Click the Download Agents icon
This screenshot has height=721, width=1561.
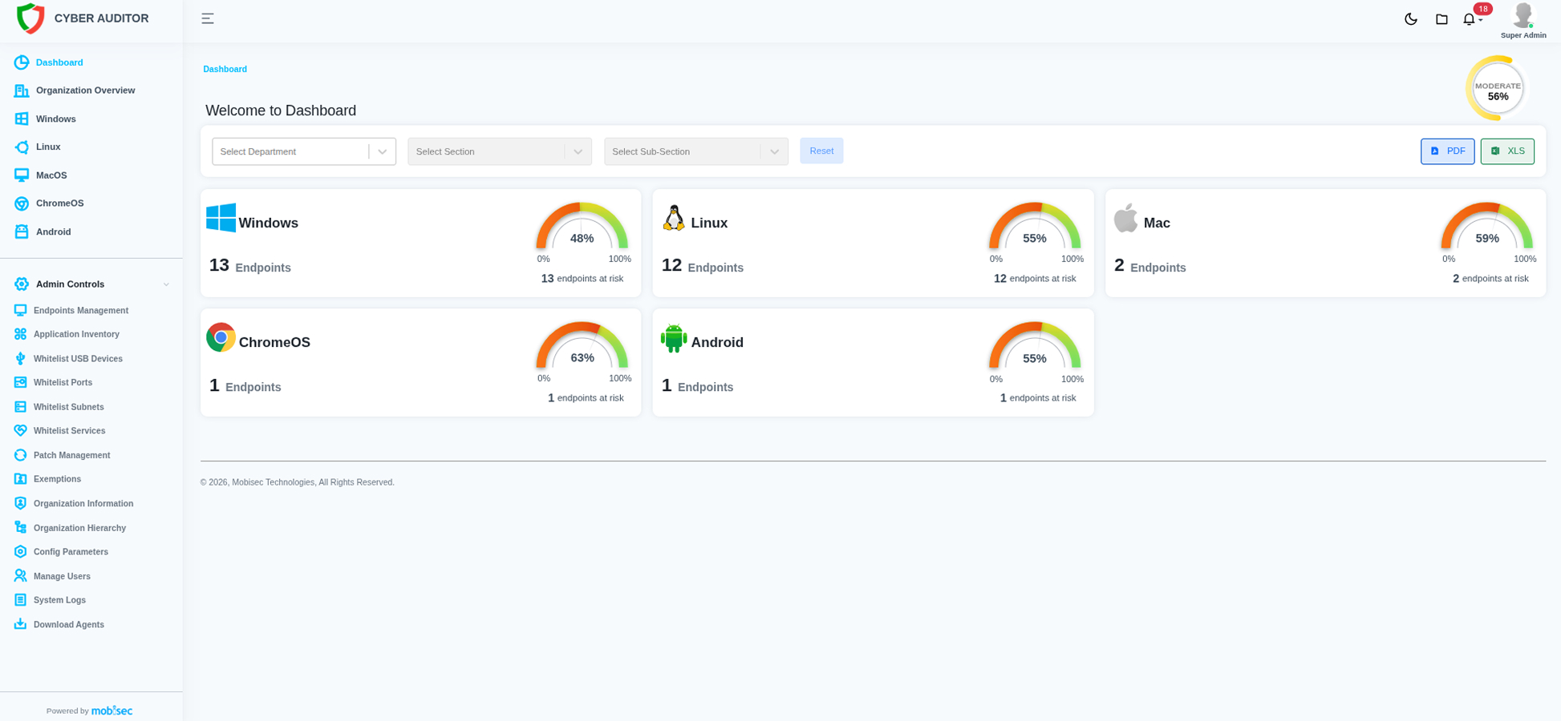pyautogui.click(x=21, y=624)
